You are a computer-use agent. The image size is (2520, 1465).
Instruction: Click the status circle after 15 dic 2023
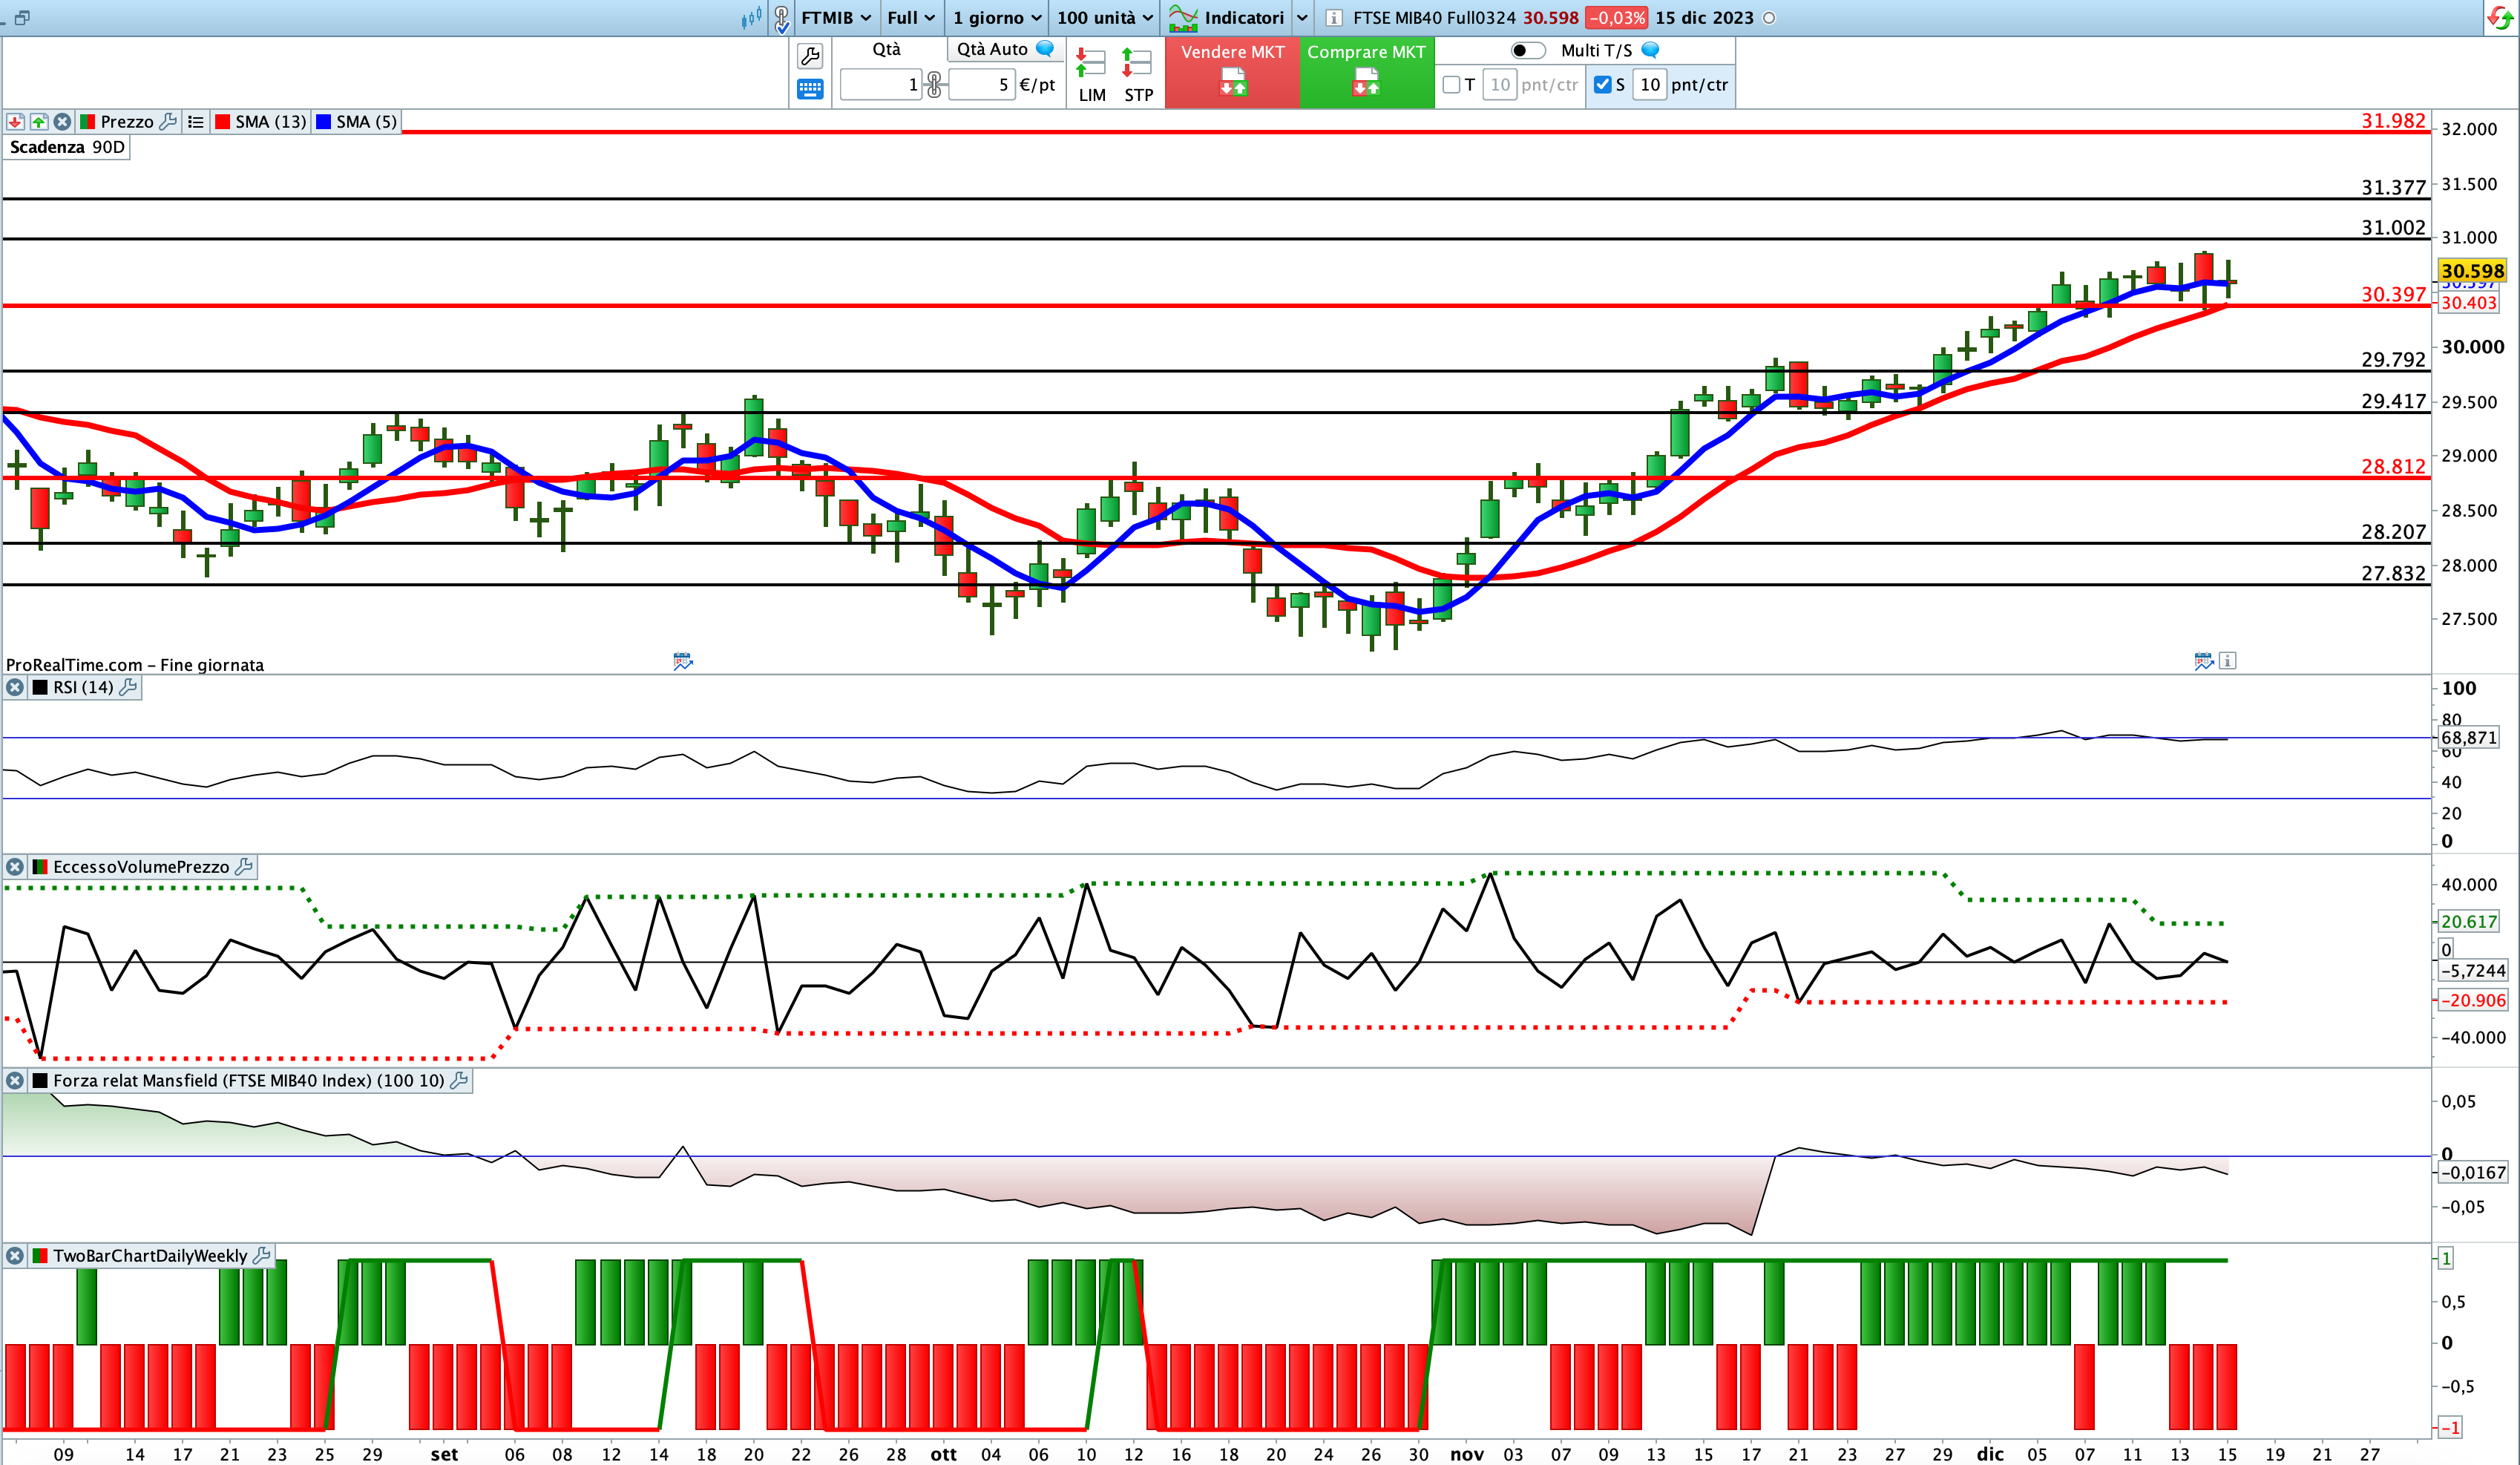coord(1769,18)
